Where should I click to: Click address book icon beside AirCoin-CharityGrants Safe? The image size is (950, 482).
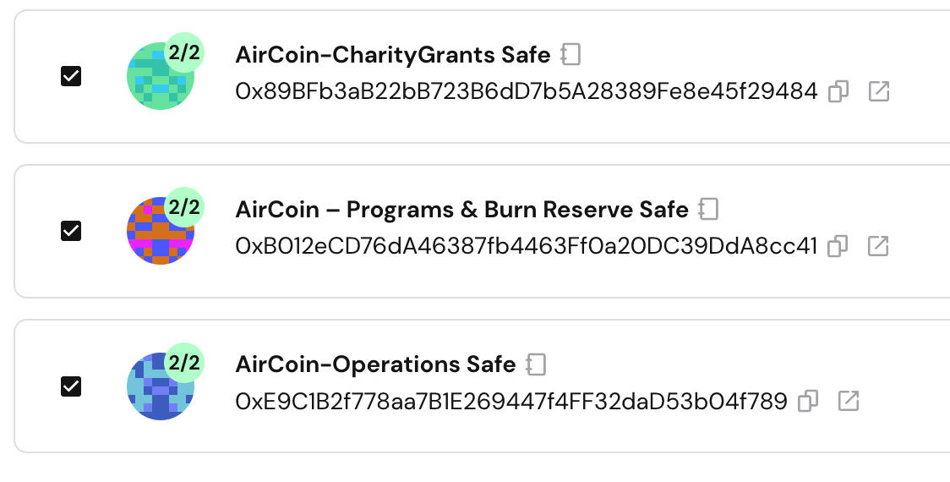coord(571,55)
